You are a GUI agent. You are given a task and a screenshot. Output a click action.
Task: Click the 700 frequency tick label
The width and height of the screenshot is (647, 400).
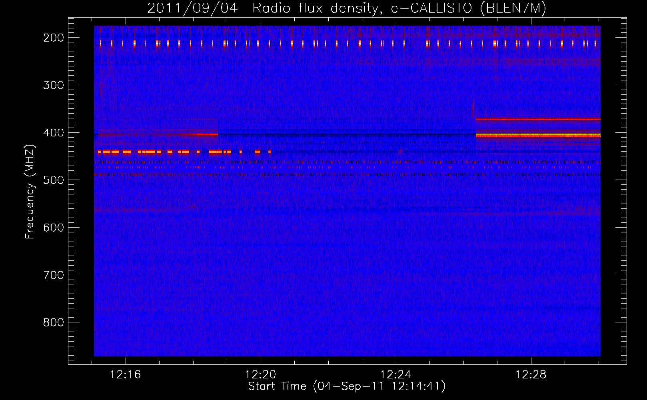[54, 275]
